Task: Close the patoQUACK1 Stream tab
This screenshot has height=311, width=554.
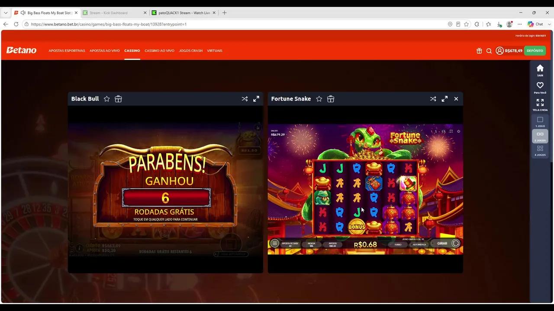Action: click(x=214, y=13)
